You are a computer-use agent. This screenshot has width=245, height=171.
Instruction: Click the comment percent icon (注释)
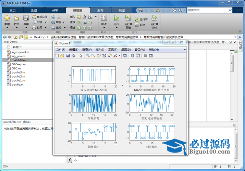[79, 22]
